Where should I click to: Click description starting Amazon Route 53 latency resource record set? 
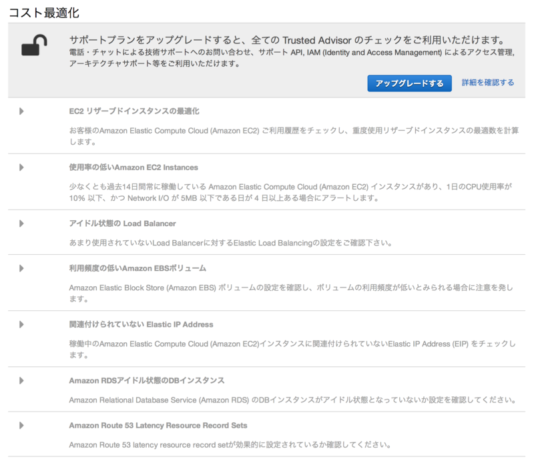coord(230,445)
